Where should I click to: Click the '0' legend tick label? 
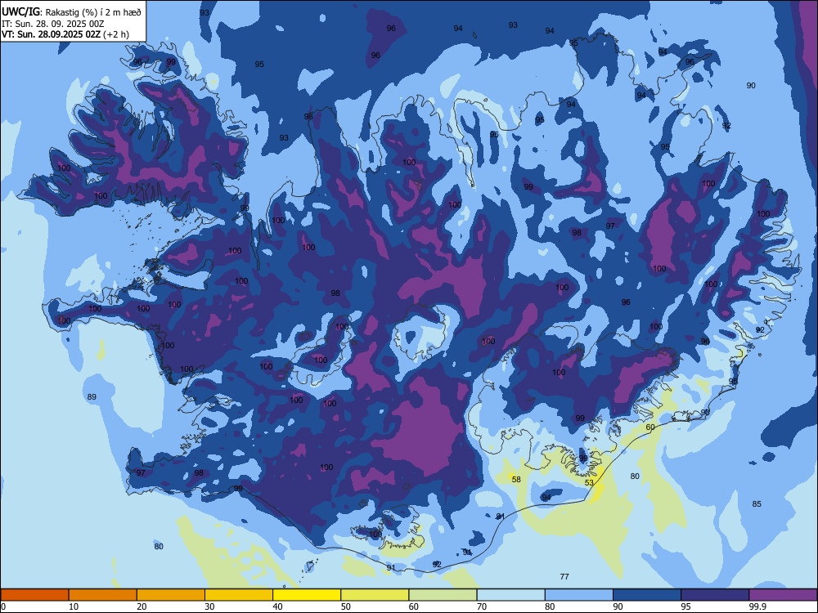tap(3, 606)
